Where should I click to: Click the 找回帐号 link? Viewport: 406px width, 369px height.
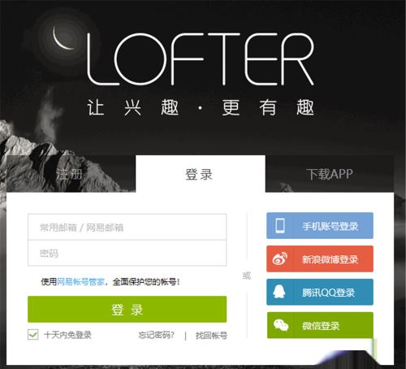tap(211, 336)
